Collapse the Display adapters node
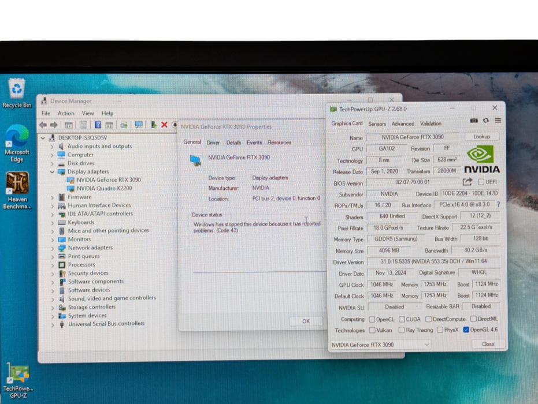This screenshot has height=404, width=538. tap(52, 171)
